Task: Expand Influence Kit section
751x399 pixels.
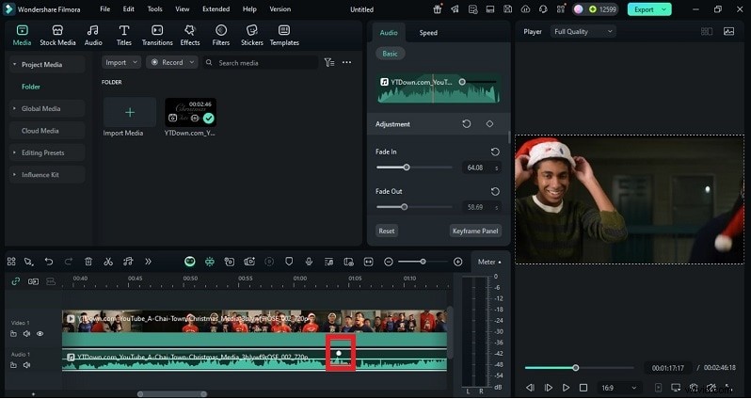Action: tap(14, 175)
